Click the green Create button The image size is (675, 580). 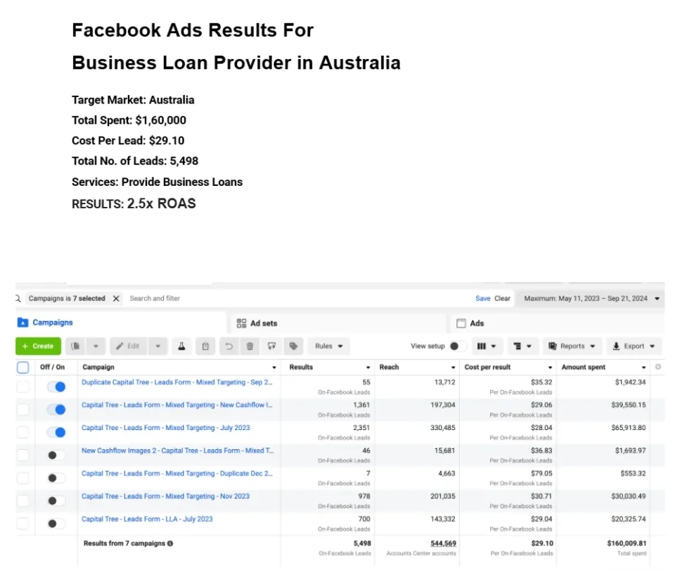point(38,346)
